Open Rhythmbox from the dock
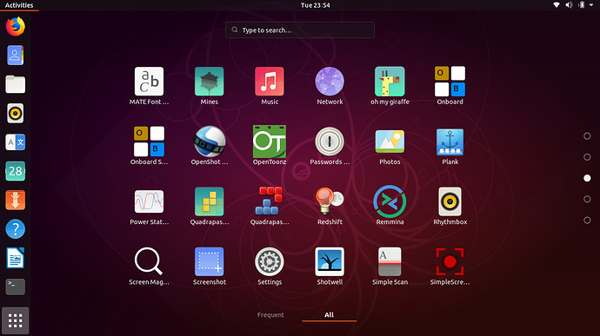 point(16,113)
